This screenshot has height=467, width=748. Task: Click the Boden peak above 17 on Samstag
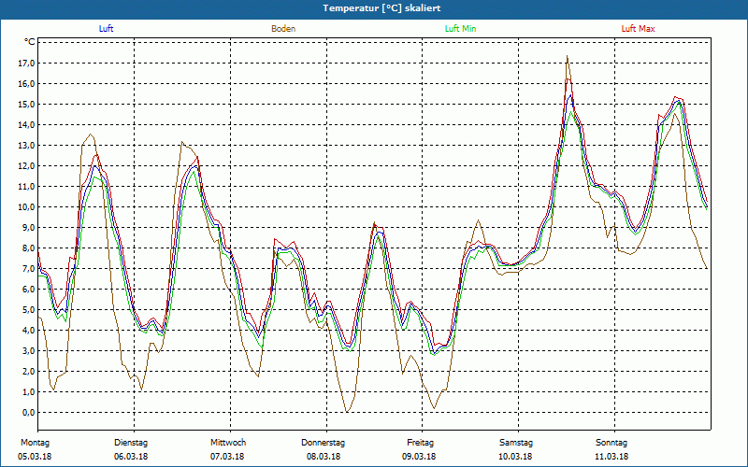click(x=567, y=57)
